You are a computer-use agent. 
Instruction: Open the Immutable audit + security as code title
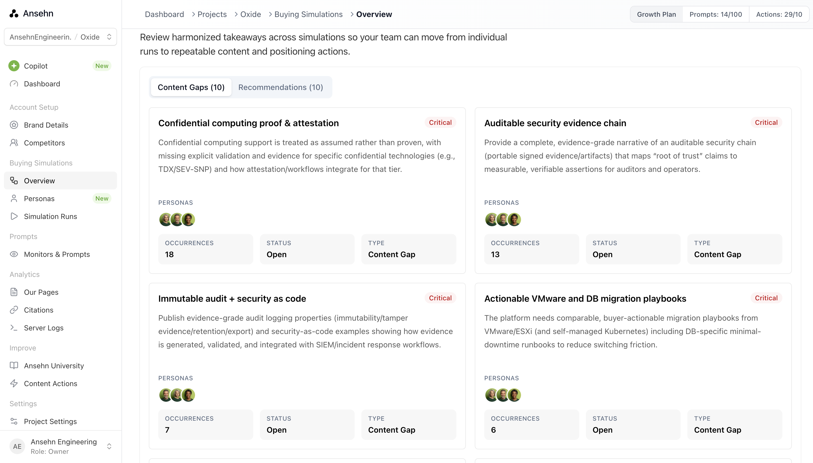tap(232, 299)
